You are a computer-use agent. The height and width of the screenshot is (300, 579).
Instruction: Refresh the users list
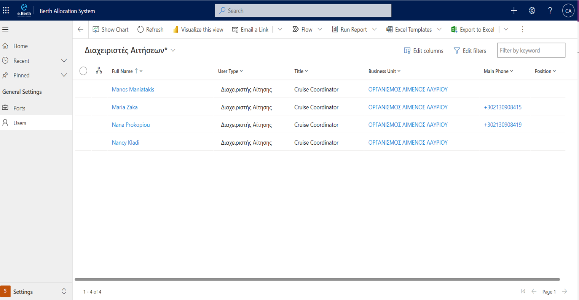[150, 29]
